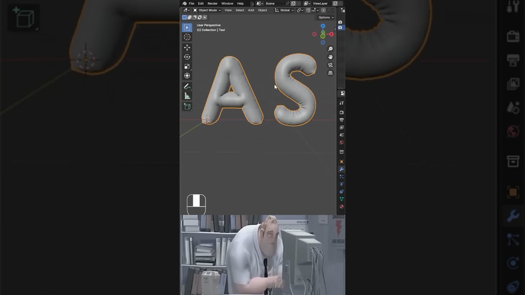Switch orthographic/perspective grid icon

330,73
